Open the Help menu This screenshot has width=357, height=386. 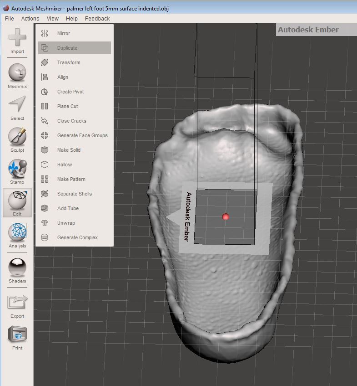point(72,19)
